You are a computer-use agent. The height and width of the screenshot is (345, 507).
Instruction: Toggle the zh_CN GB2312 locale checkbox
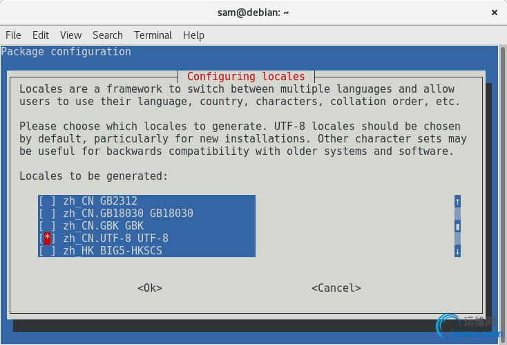[47, 201]
